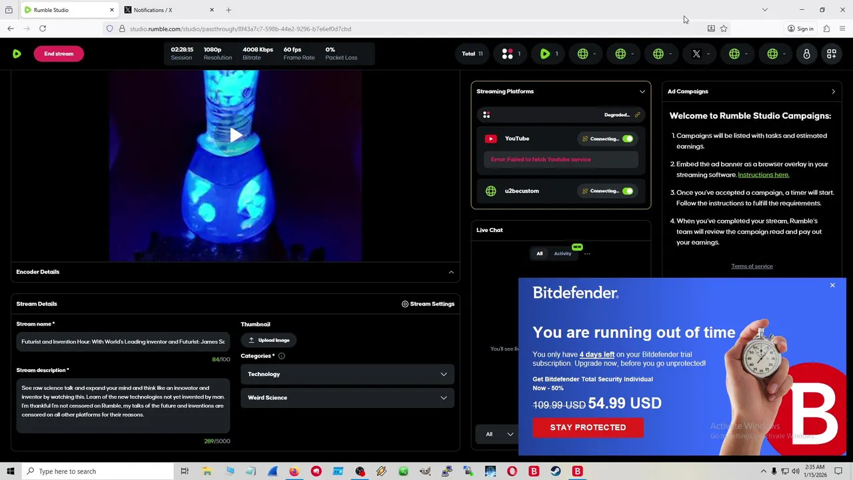Screen dimensions: 853x480
Task: Click the lock icon in the studio header
Action: [x=806, y=54]
